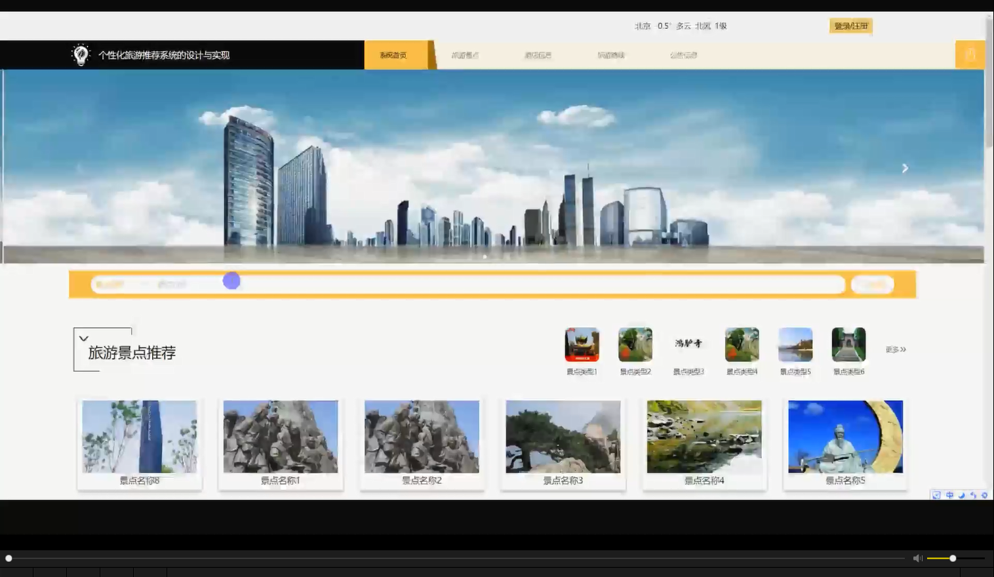Open the 景点类型3 category icon
Viewport: 994px width, 577px height.
[688, 345]
